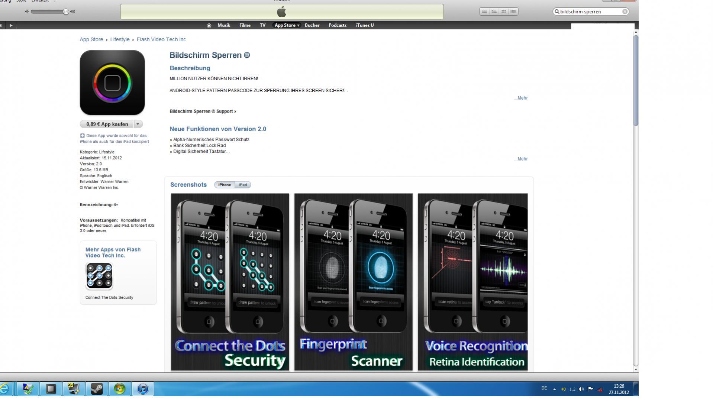Switch to Cover Flow view
The image size is (713, 401).
click(x=513, y=12)
